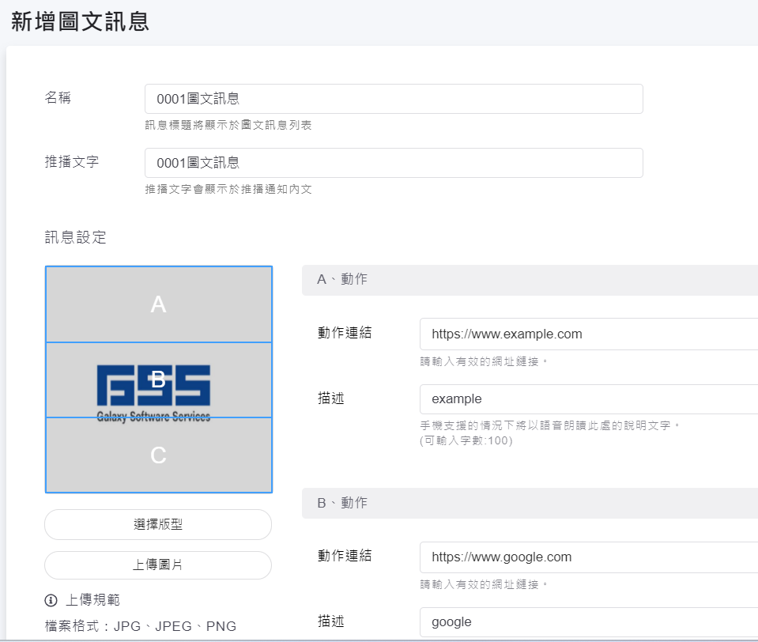Click the 檔案格式 JPG、JPEG、PNG text
This screenshot has width=758, height=642.
(141, 626)
